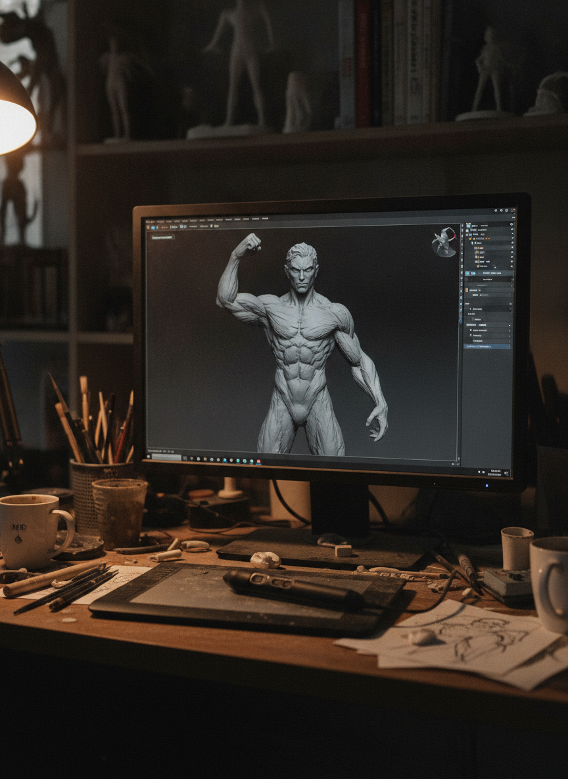Click the view orientation gizmo in the viewport corner
This screenshot has width=568, height=779.
(444, 242)
